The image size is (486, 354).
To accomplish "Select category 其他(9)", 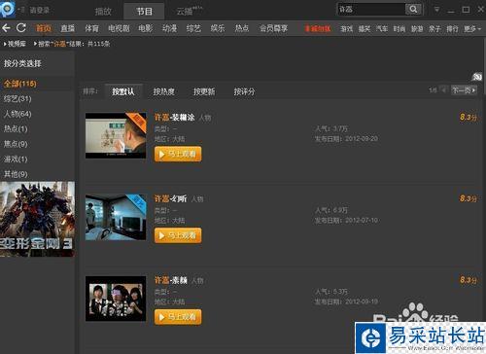I will click(x=16, y=174).
